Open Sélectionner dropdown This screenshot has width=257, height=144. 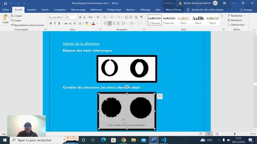(x=237, y=25)
